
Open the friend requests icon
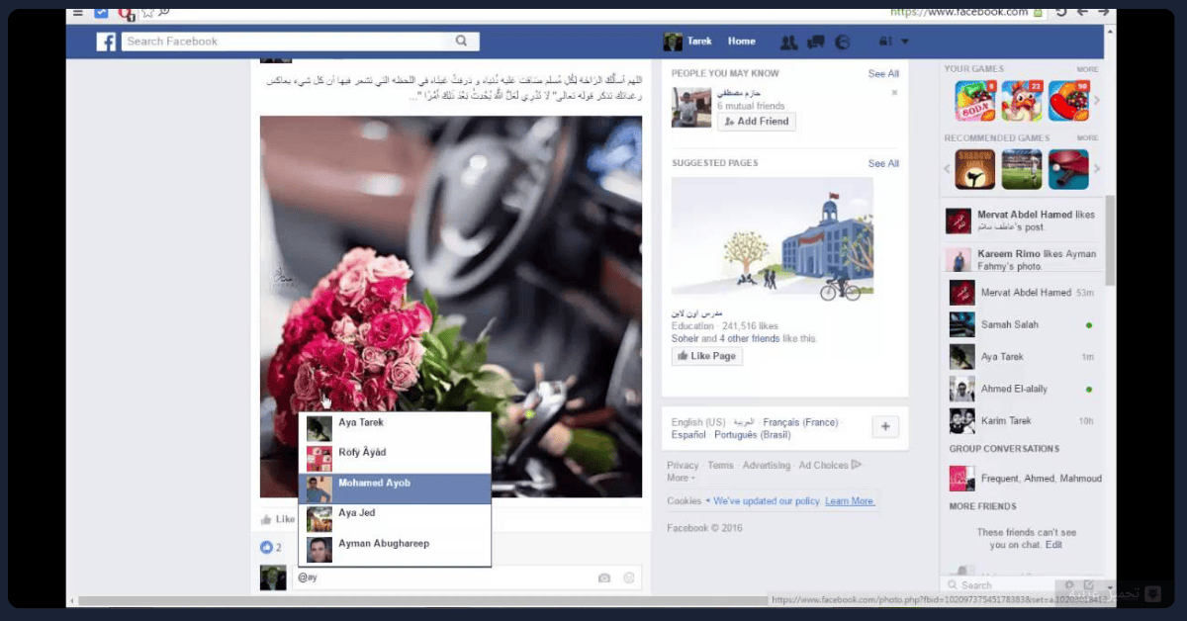coord(788,42)
